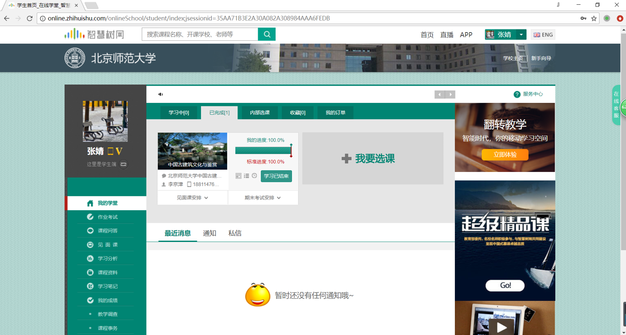Open 教学调查 in the sidebar
Viewport: 626px width, 335px height.
click(107, 314)
